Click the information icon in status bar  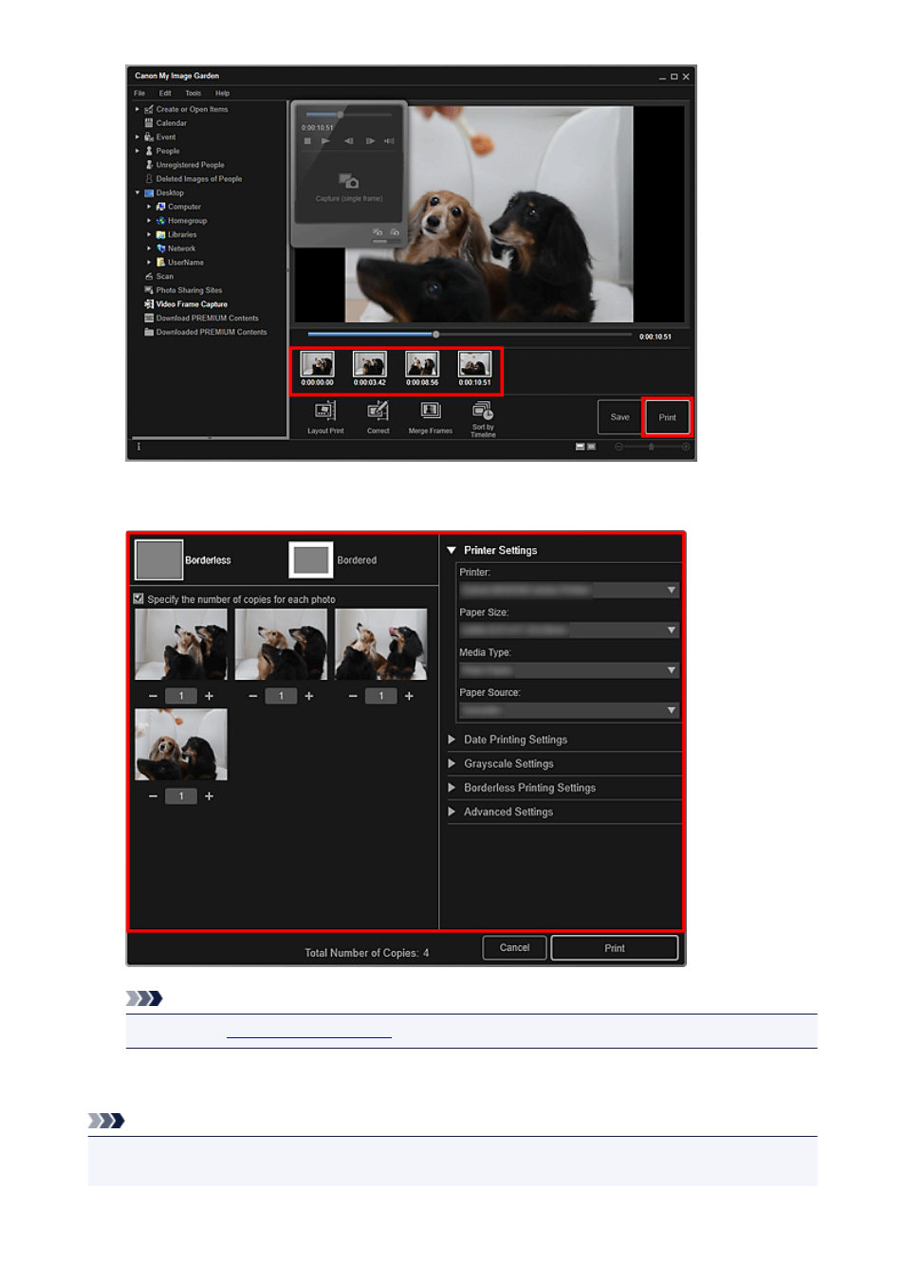139,447
